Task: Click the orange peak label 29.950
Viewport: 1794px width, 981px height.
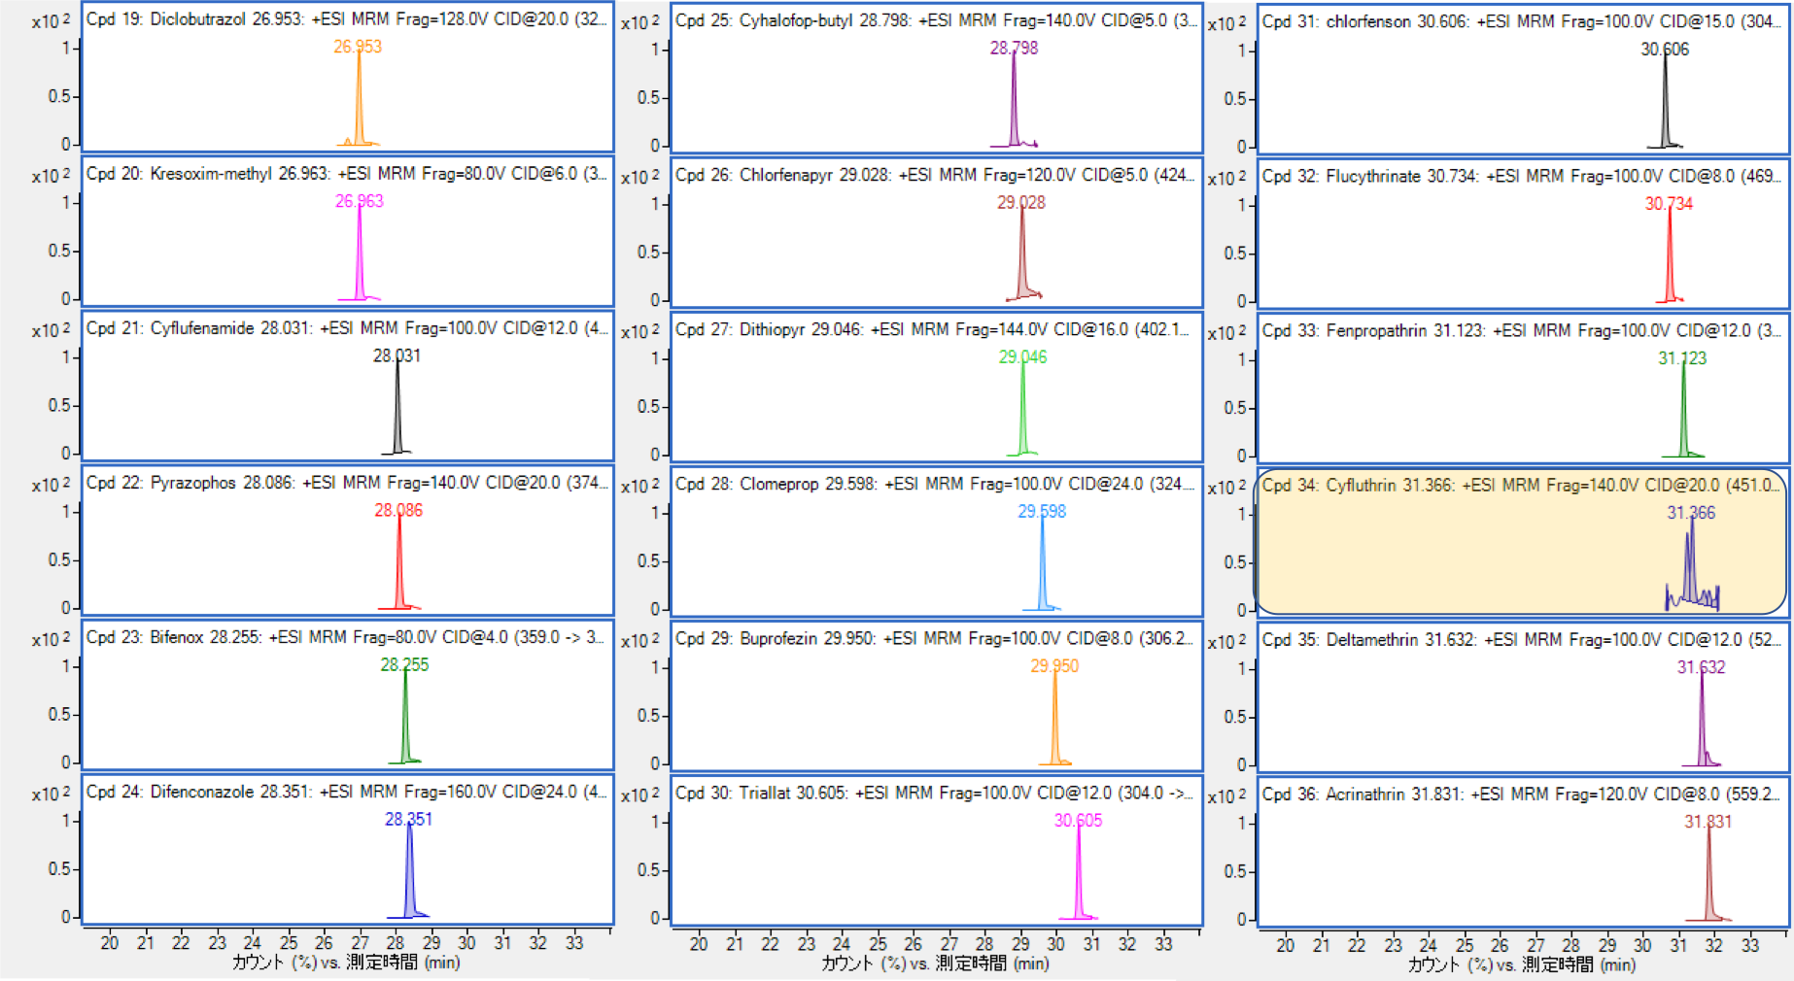Action: pyautogui.click(x=1054, y=665)
